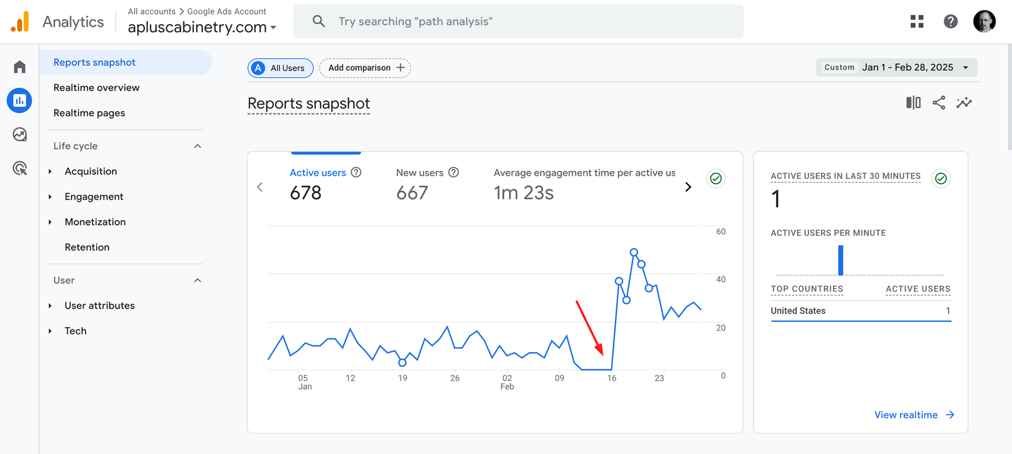Click the Edit comparisons columns icon
Screen dimensions: 1012x454
[x=913, y=102]
